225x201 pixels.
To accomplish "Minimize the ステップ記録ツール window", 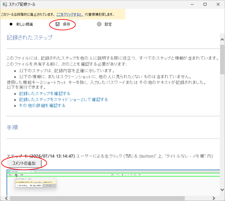I will point(192,4).
